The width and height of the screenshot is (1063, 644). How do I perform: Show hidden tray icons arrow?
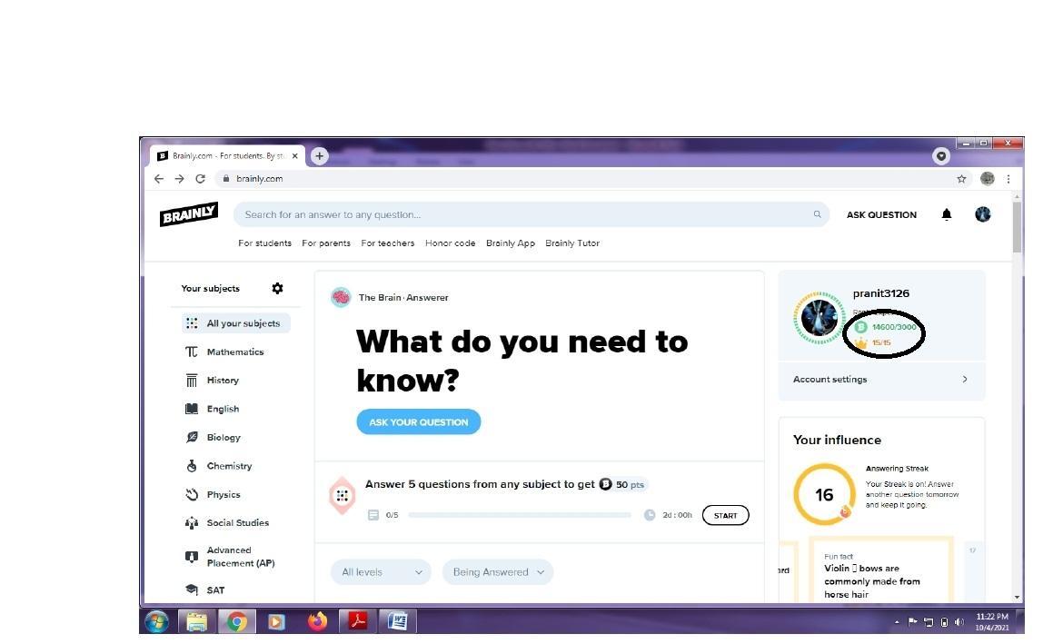(x=897, y=621)
